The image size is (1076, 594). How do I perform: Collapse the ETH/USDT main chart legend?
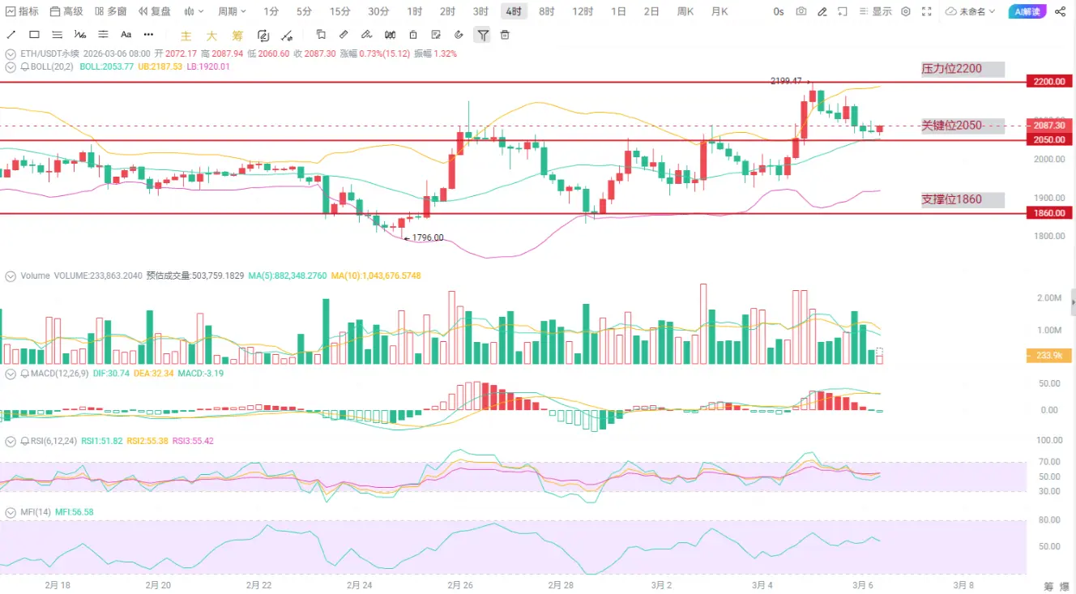point(11,53)
